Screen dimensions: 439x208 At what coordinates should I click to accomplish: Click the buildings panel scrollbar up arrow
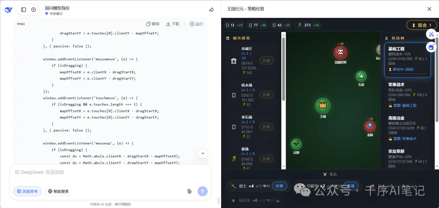[x=283, y=34]
